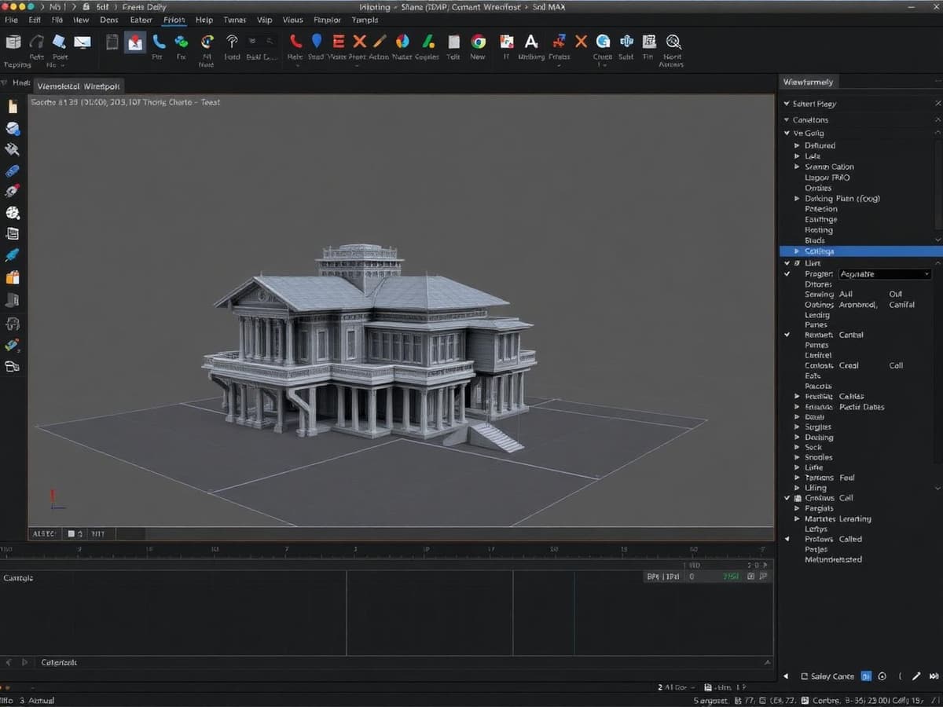
Task: Collapse the Canditons section
Action: 787,120
